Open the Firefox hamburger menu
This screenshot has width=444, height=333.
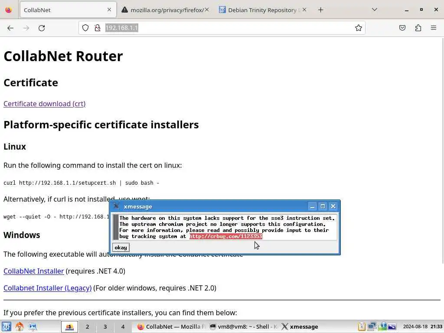pos(434,28)
